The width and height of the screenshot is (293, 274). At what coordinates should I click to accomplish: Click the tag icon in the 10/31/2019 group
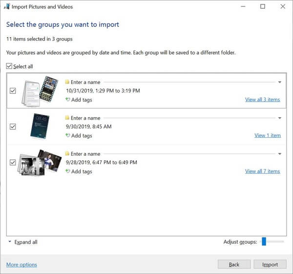[x=67, y=100]
